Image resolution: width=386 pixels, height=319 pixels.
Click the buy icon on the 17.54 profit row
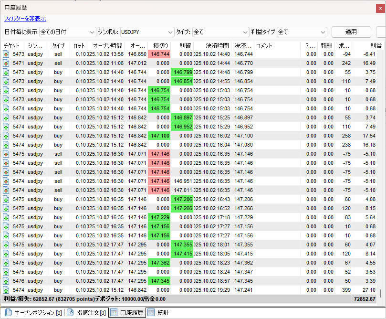[6, 136]
